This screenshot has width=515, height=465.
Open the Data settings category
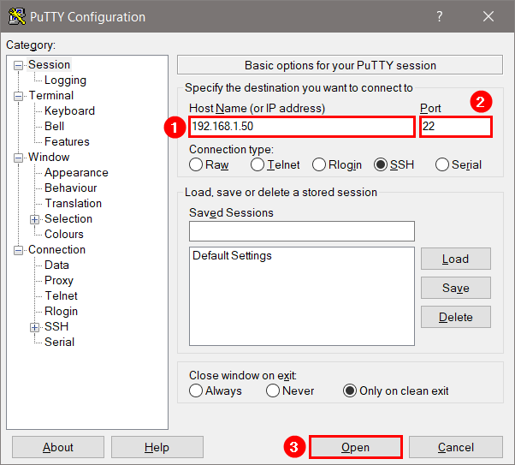(x=56, y=265)
